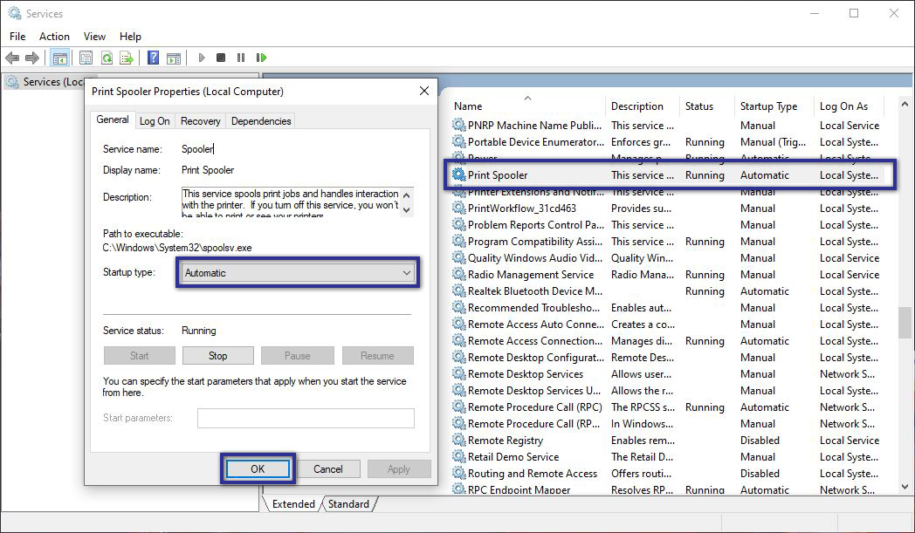Click the Show/Hide Console Tree icon
This screenshot has width=915, height=533.
[x=59, y=58]
